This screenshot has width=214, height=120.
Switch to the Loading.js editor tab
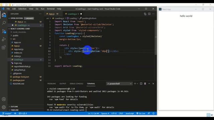pos(73,14)
